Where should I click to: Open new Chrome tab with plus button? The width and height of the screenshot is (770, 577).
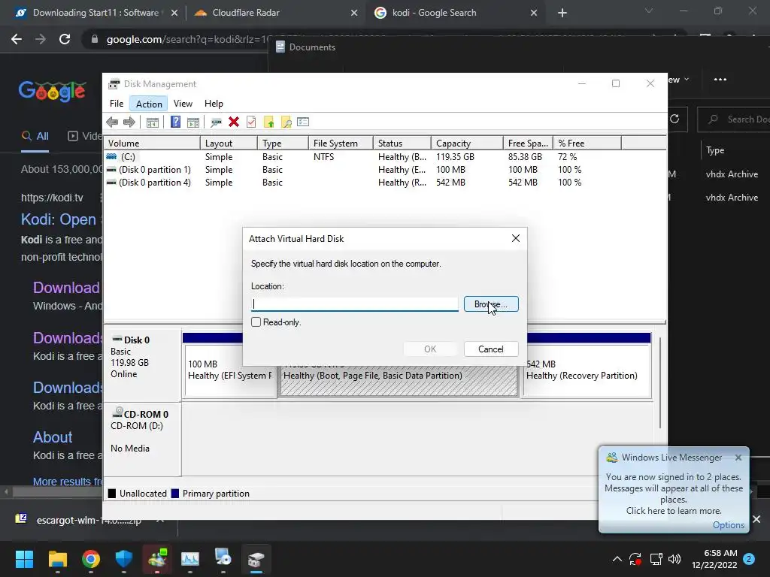(562, 13)
